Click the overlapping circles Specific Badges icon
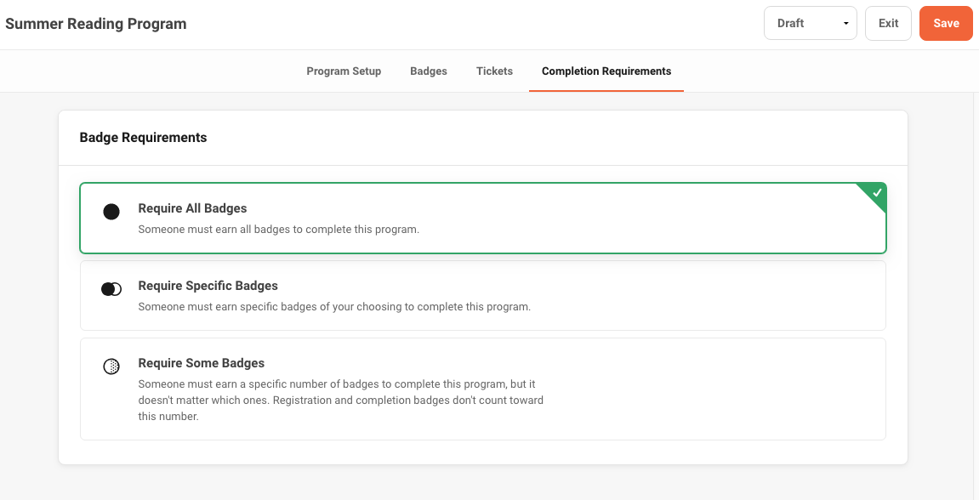 click(111, 289)
